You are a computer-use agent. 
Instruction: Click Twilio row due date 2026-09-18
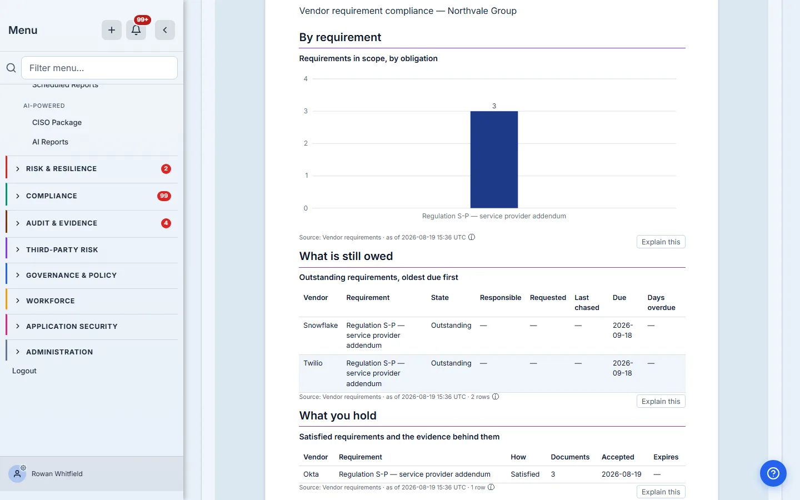pyautogui.click(x=622, y=368)
